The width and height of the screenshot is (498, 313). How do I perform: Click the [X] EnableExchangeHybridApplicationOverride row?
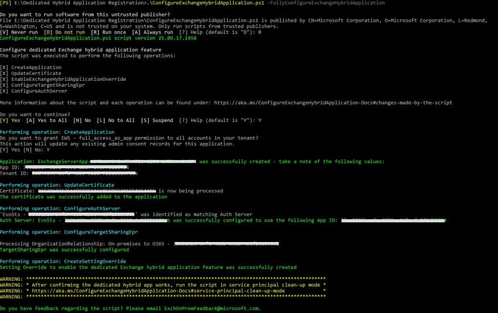(x=63, y=79)
